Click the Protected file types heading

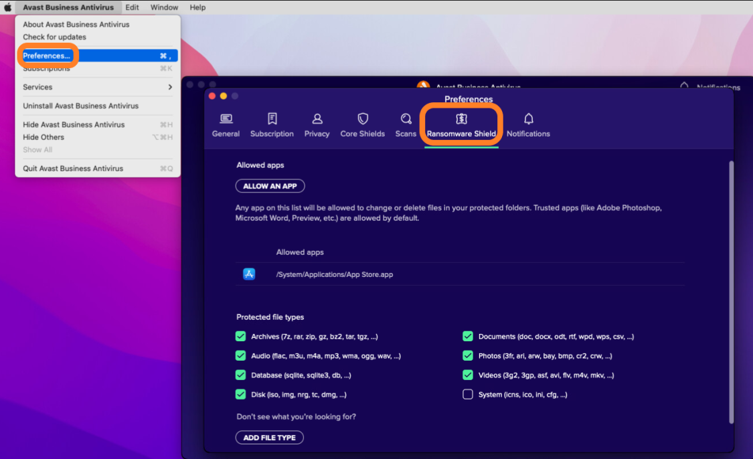[x=270, y=317]
